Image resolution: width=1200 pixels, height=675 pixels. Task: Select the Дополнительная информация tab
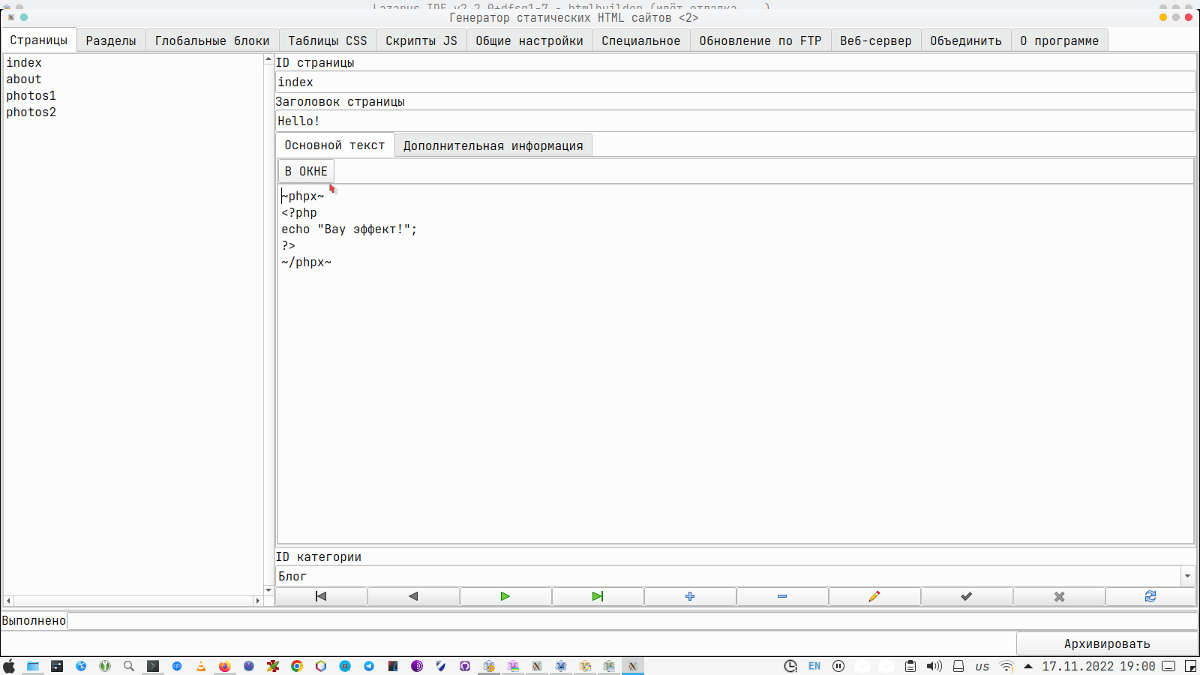point(493,145)
